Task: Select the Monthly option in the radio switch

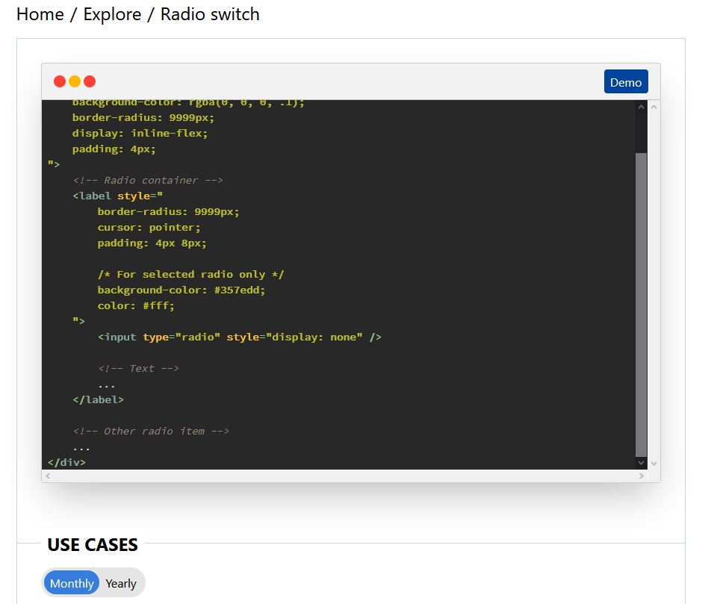Action: [70, 583]
